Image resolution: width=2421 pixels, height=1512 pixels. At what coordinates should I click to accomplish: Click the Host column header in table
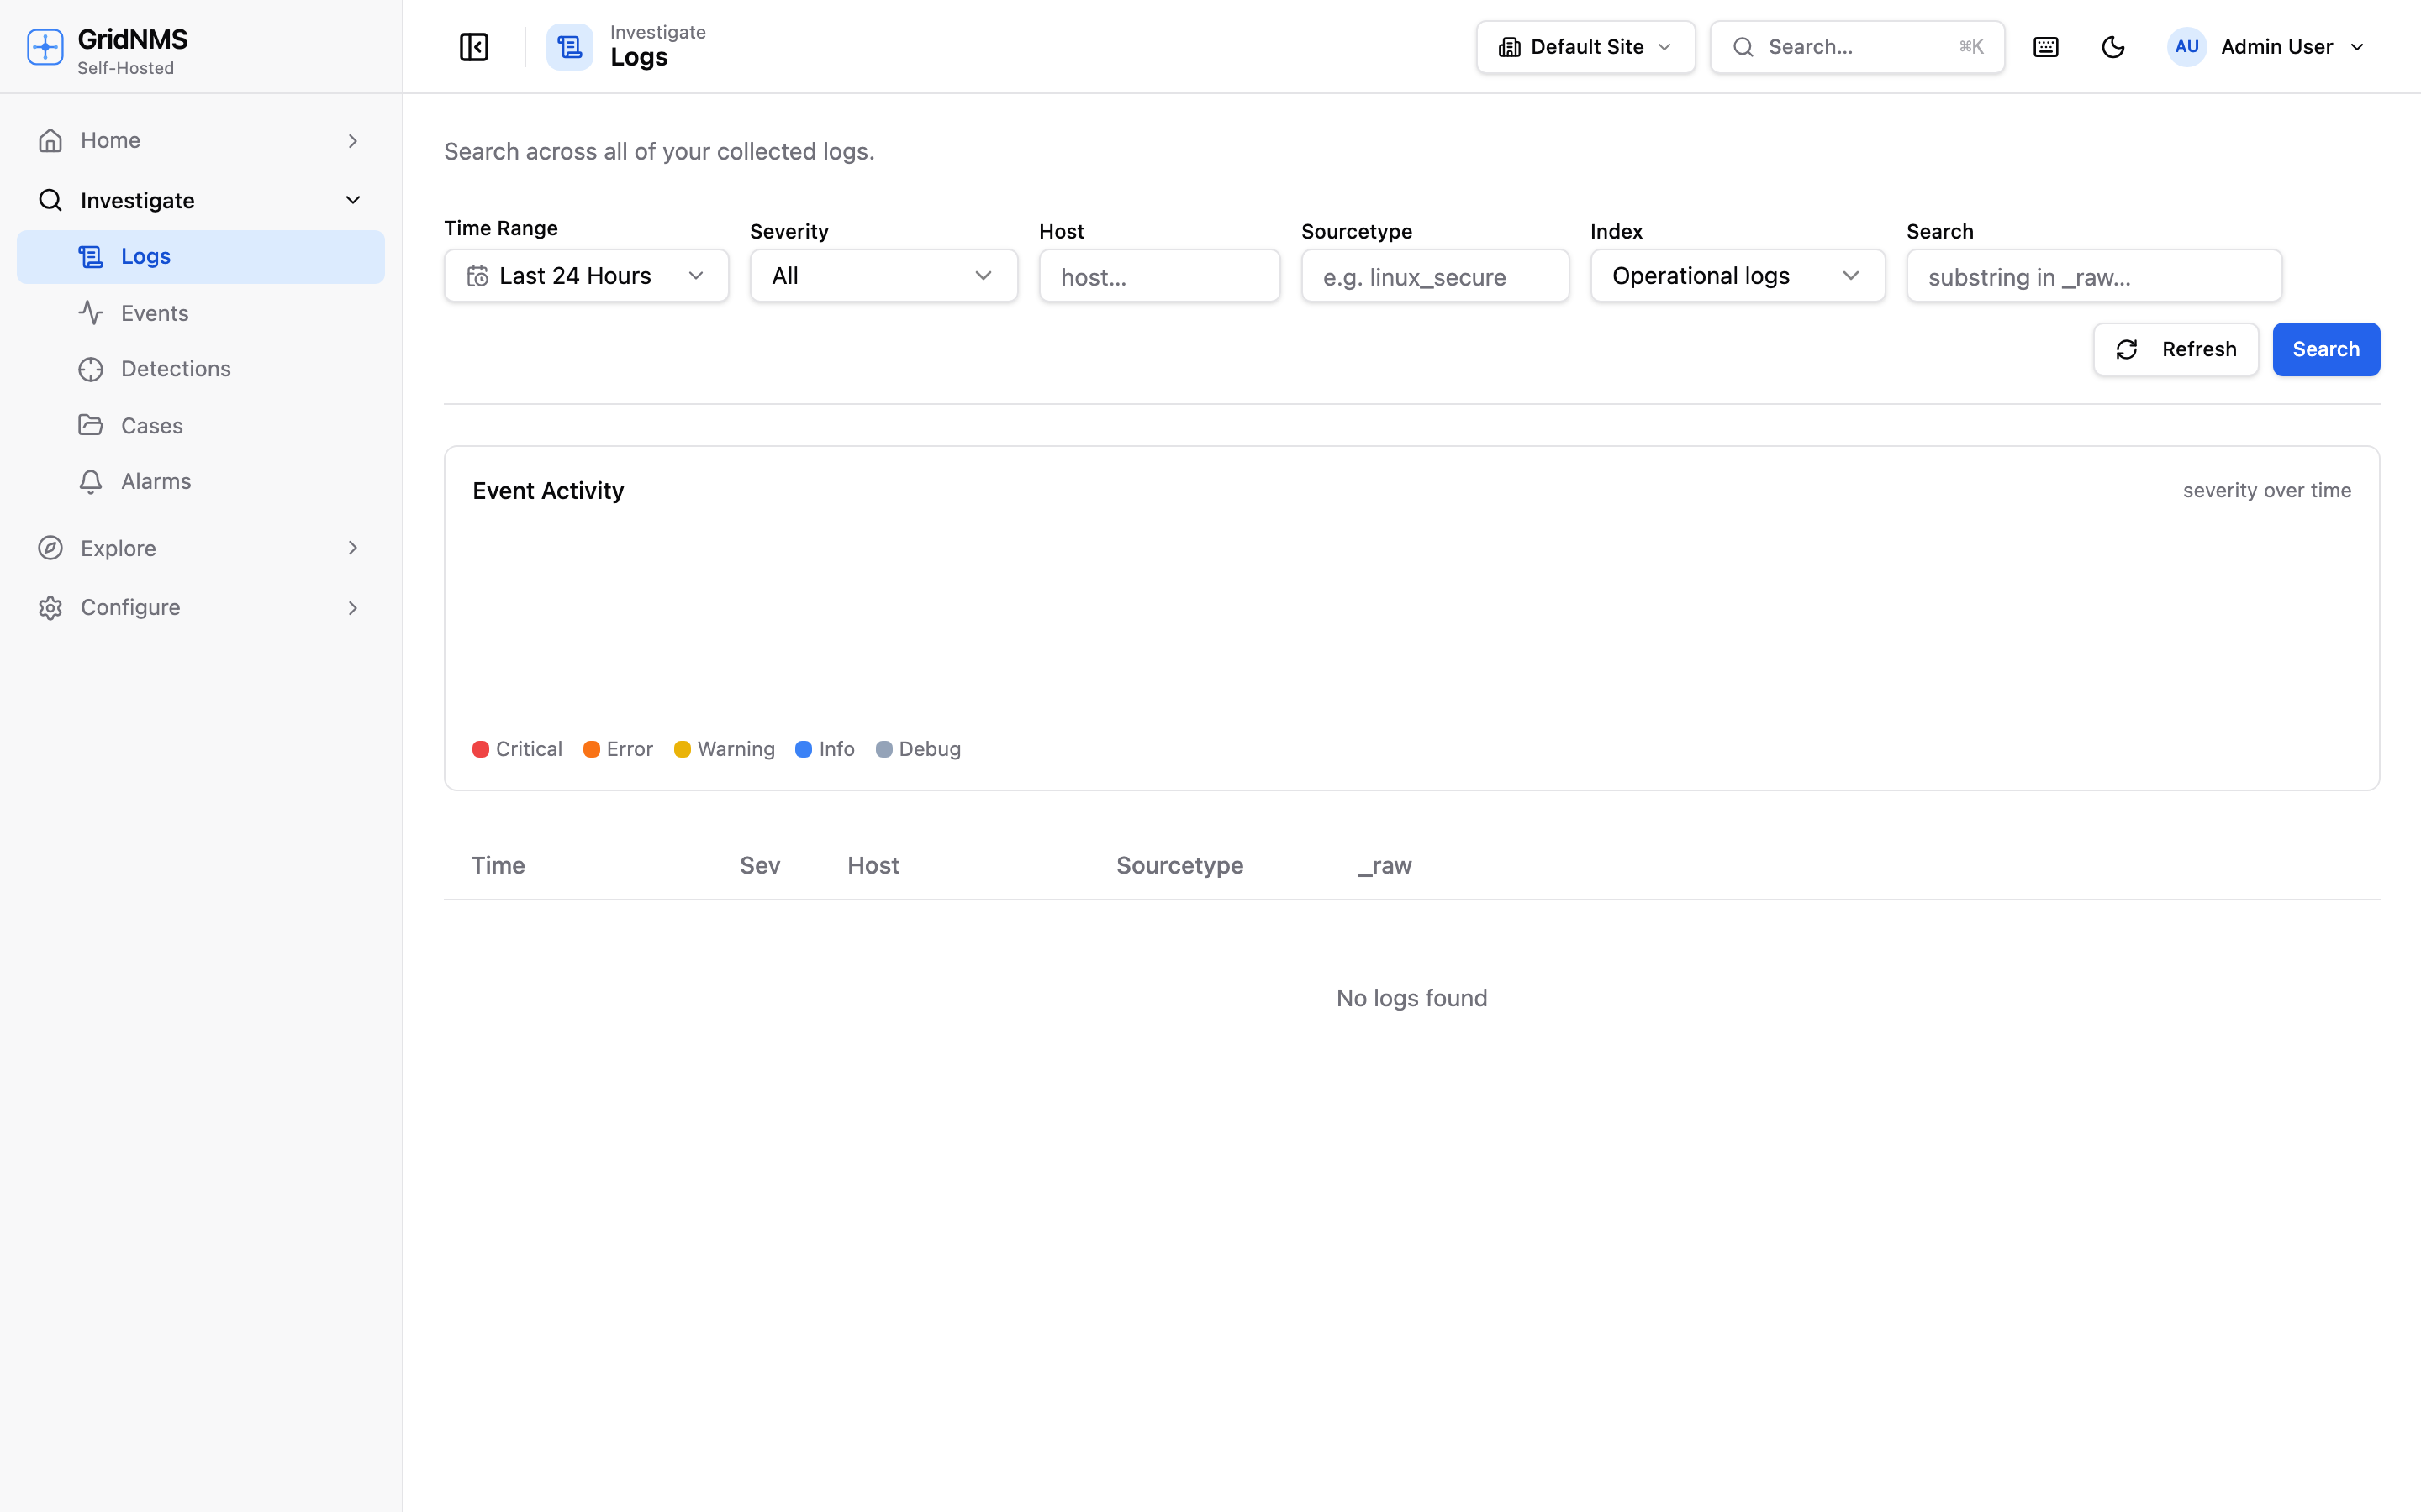click(873, 865)
